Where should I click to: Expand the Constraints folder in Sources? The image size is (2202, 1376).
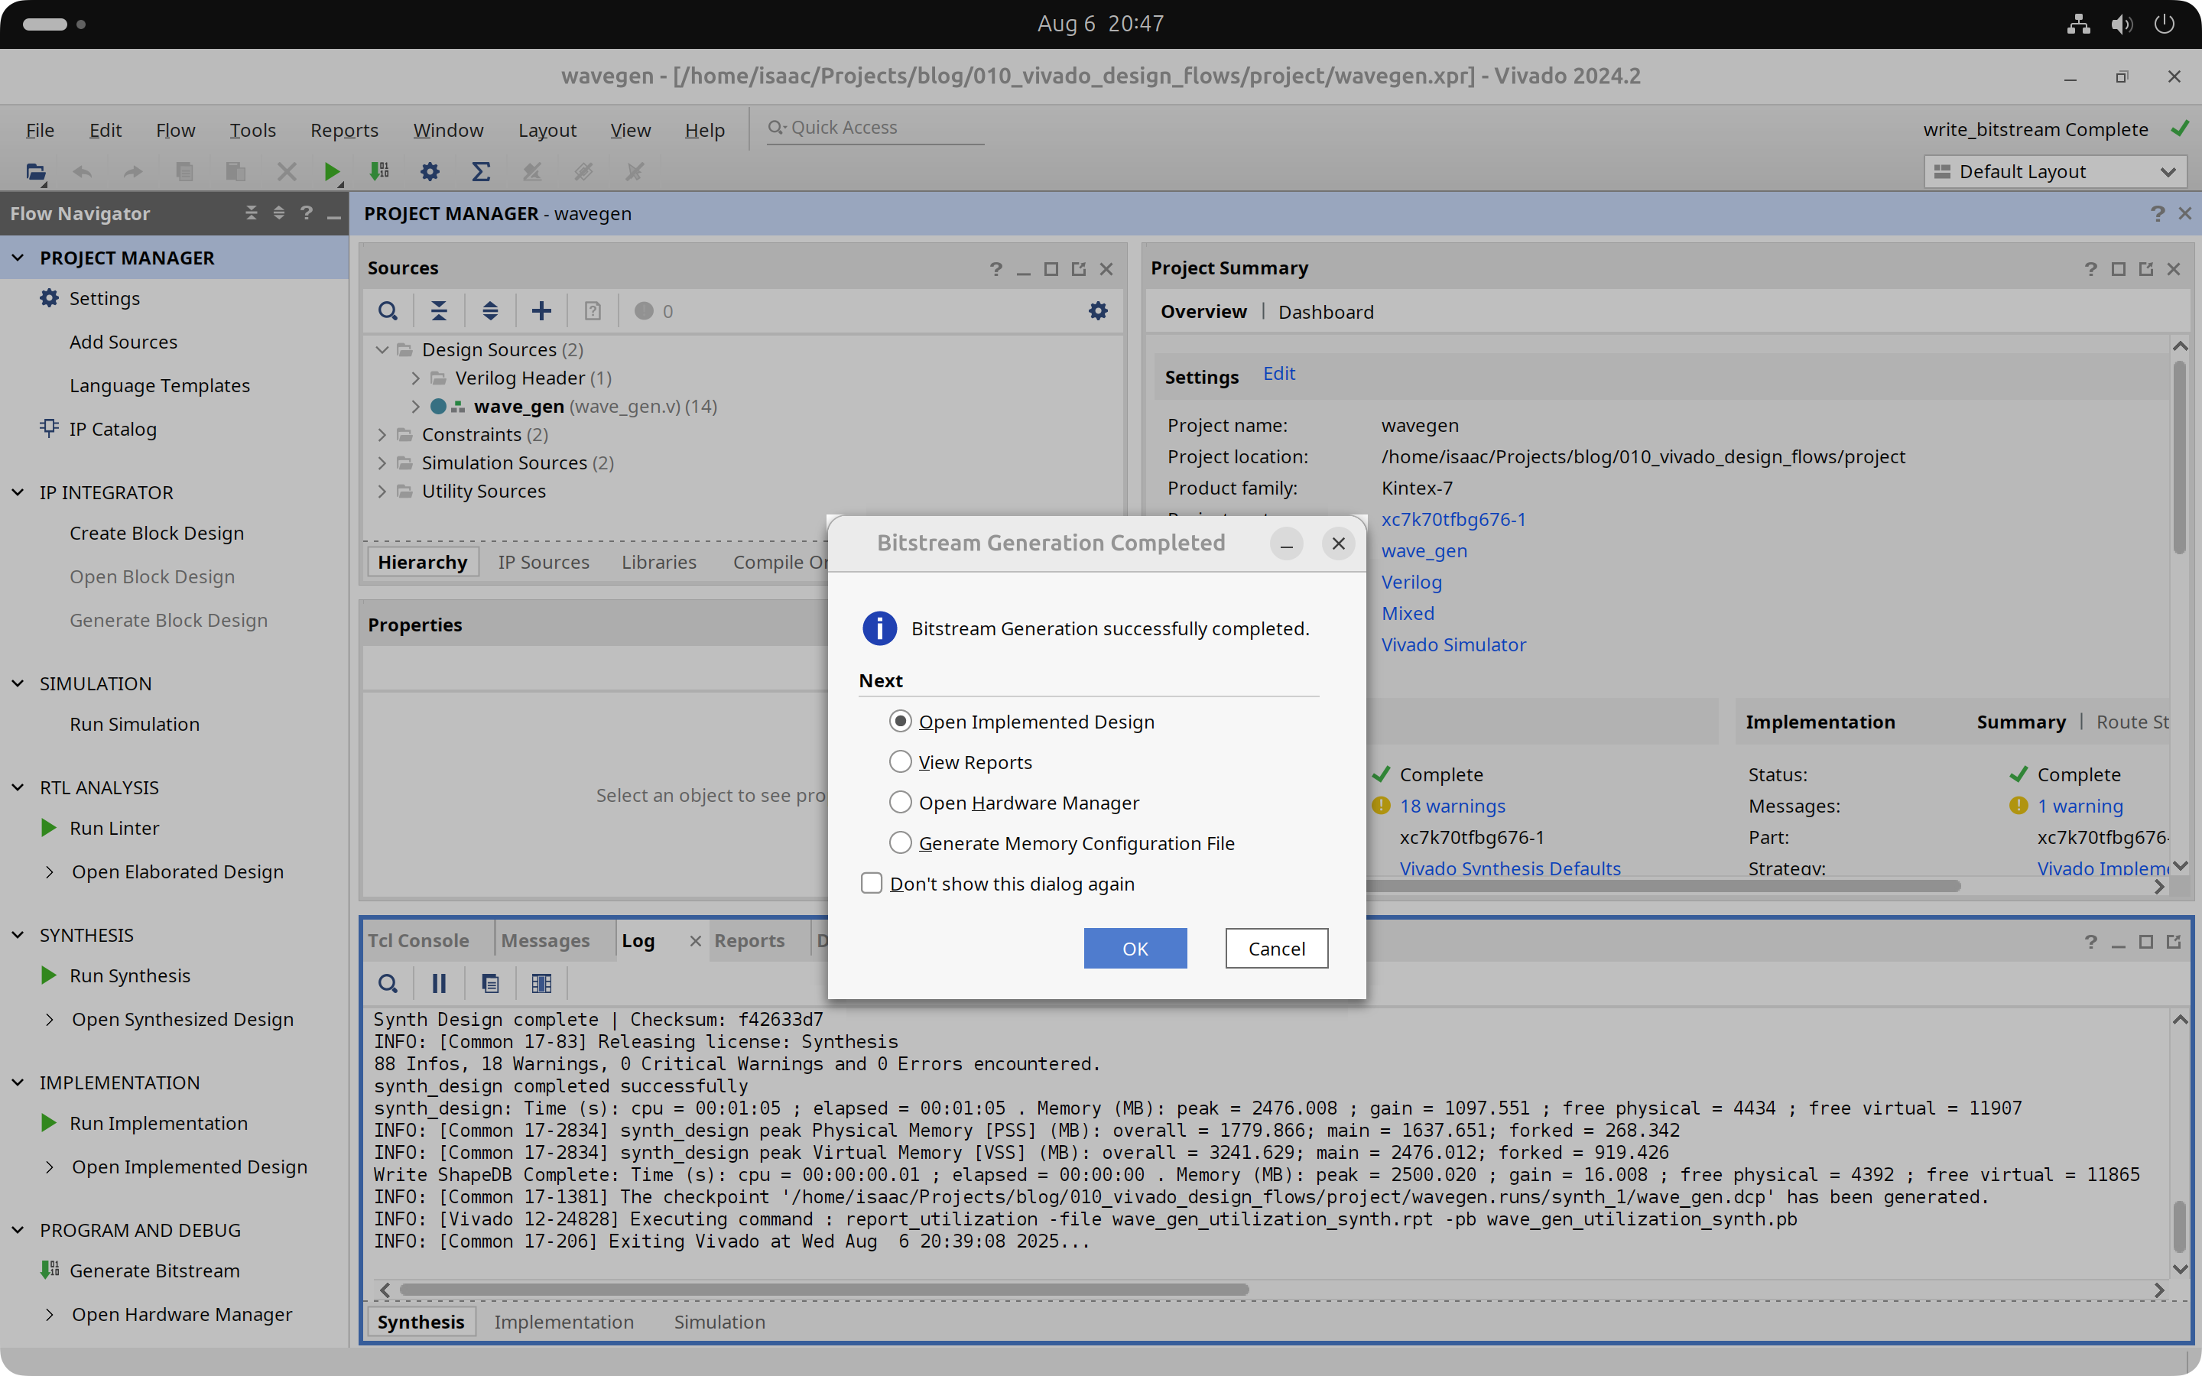[382, 435]
